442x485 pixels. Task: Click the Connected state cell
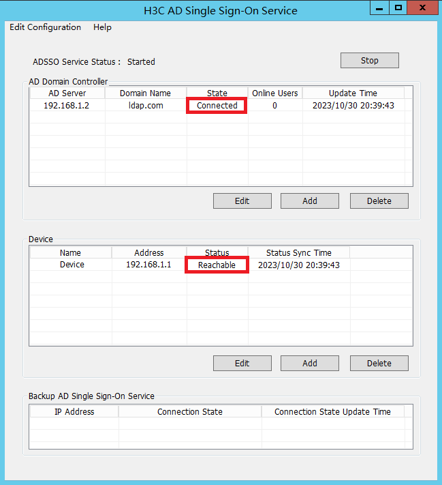click(217, 106)
